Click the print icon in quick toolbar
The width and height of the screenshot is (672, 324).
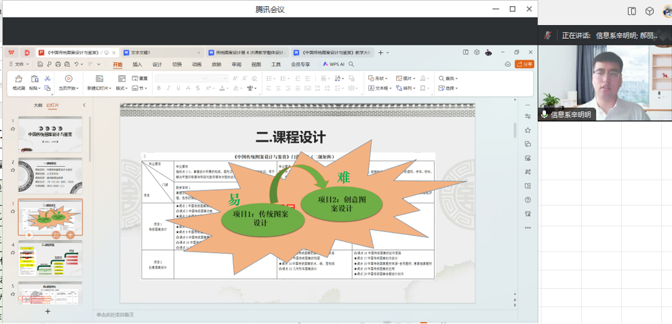(58, 64)
